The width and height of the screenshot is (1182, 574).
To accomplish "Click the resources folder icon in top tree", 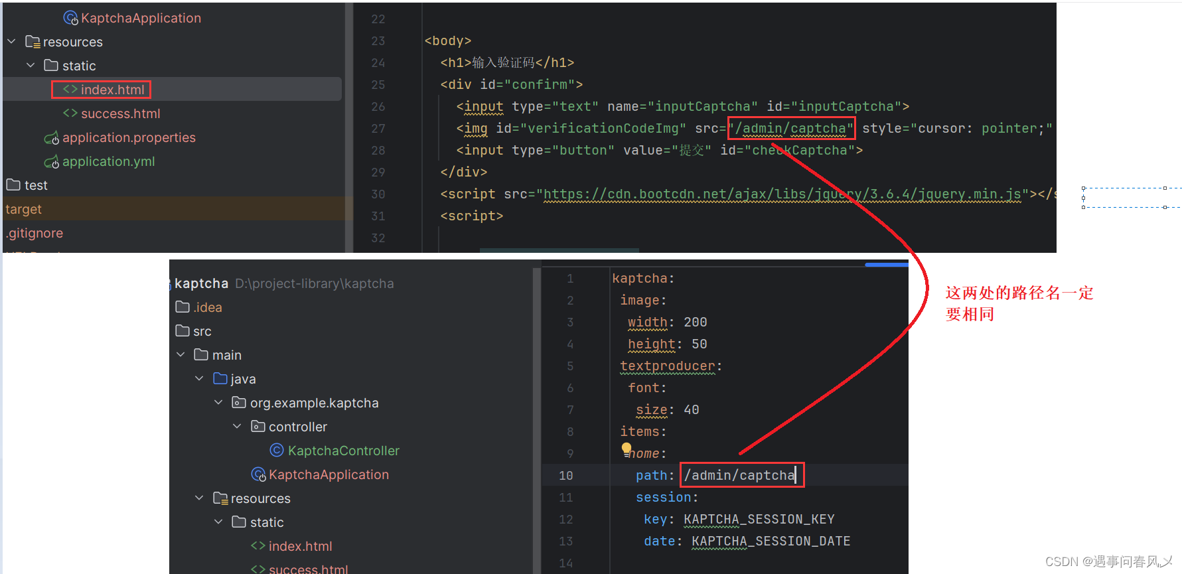I will click(33, 42).
